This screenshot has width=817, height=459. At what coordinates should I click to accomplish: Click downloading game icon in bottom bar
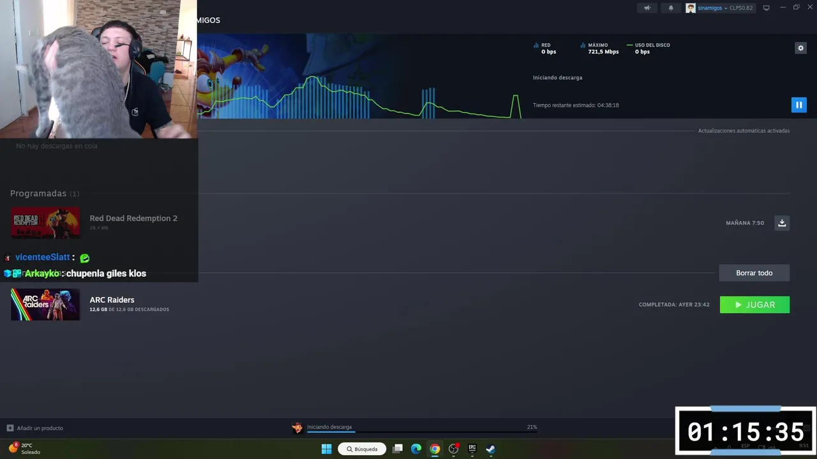tap(297, 428)
